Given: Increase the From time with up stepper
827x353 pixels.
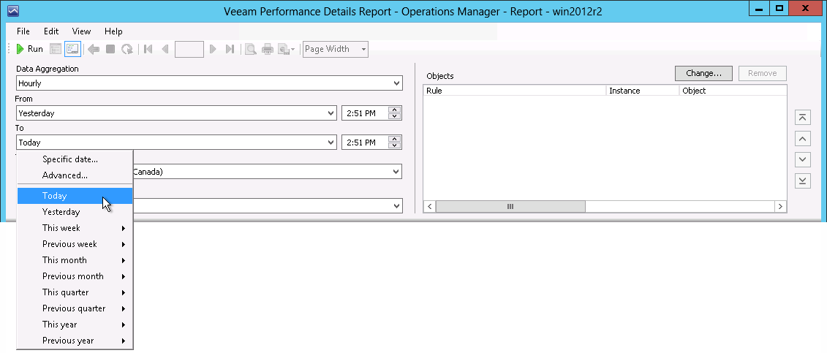Looking at the screenshot, I should [395, 110].
